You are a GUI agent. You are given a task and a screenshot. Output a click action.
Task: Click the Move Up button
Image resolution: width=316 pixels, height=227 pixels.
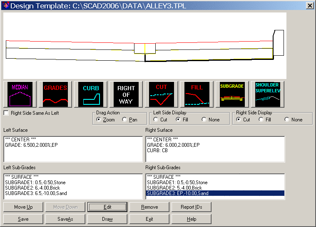click(23, 207)
